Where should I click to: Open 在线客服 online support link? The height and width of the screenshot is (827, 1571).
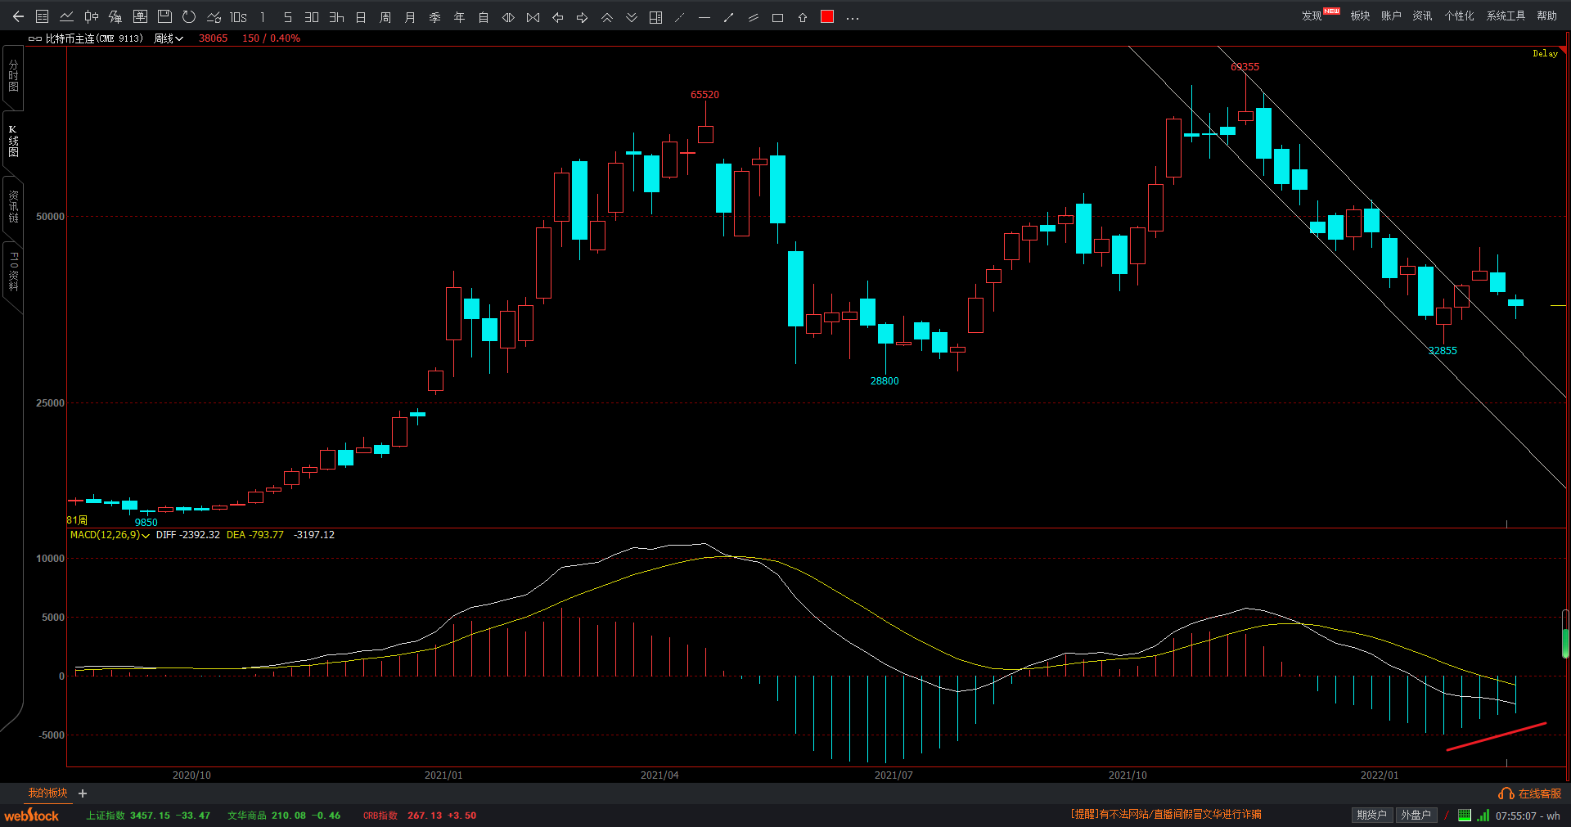(1530, 793)
